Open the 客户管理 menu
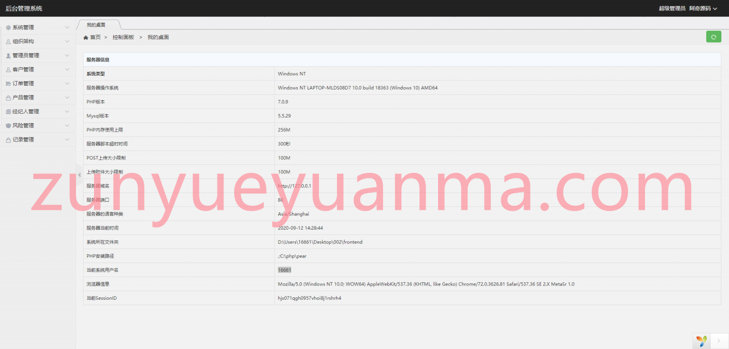The image size is (729, 349). (37, 70)
